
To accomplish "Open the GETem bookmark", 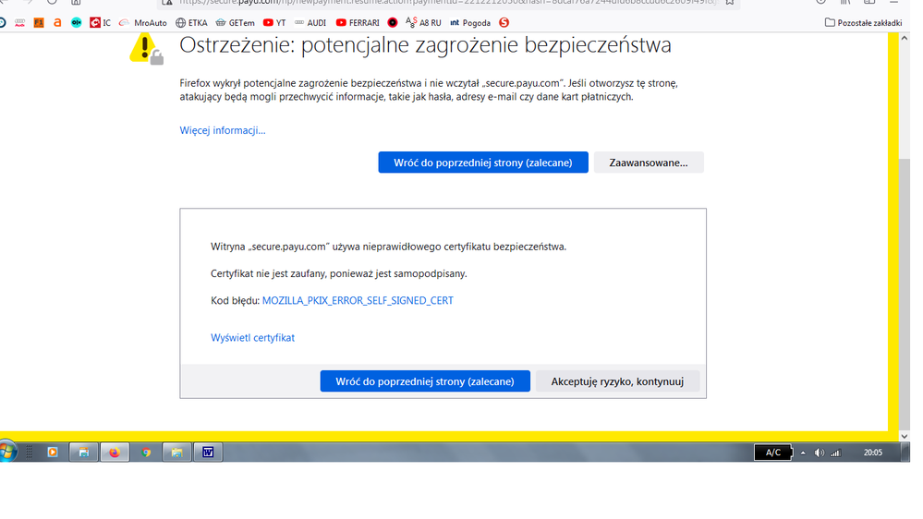I will click(235, 23).
